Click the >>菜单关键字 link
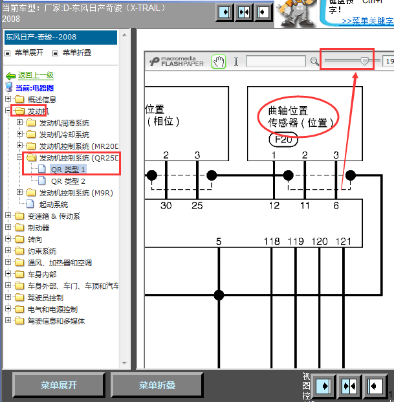Image resolution: width=394 pixels, height=402 pixels. coord(367,21)
